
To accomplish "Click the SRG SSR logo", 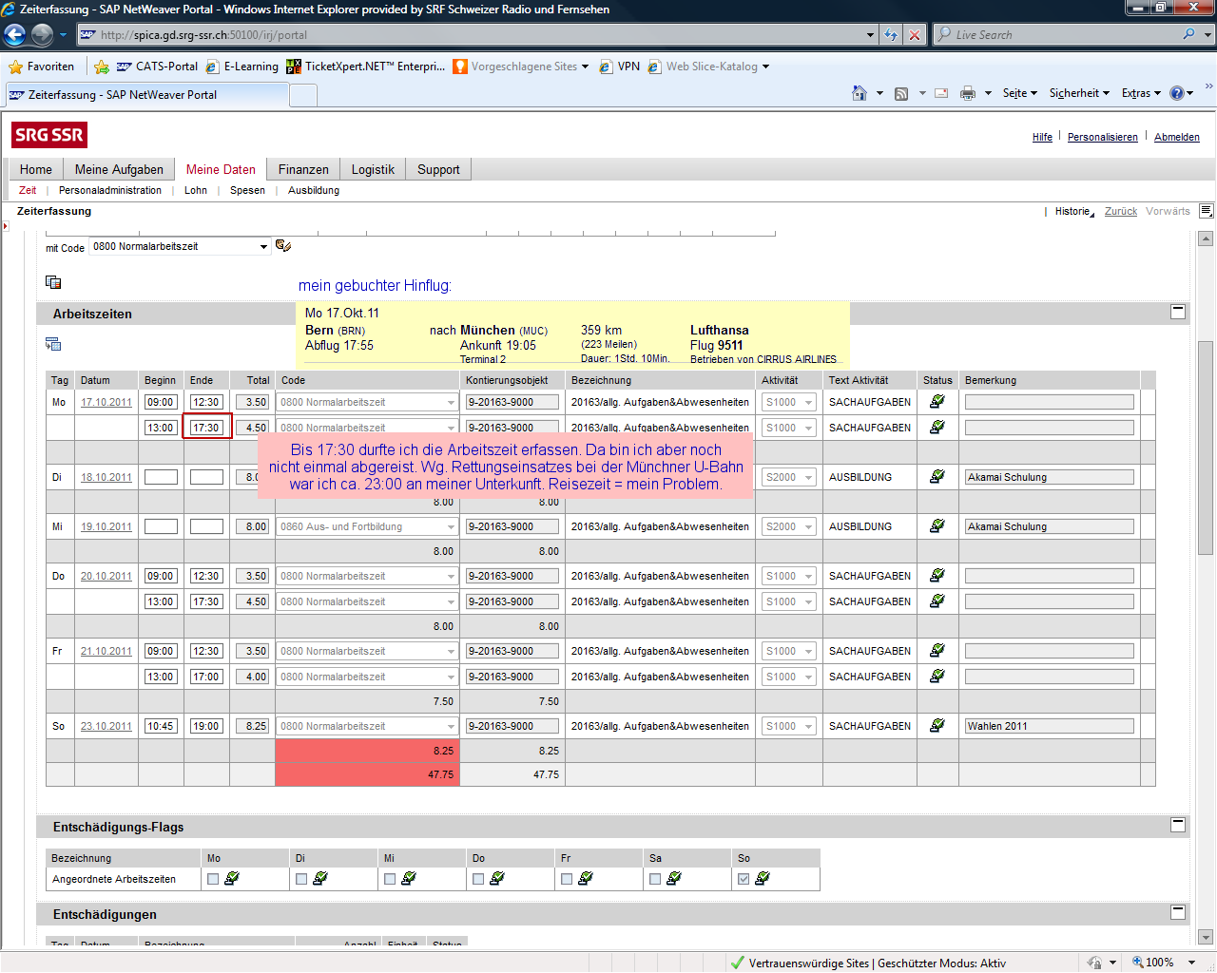I will [49, 135].
